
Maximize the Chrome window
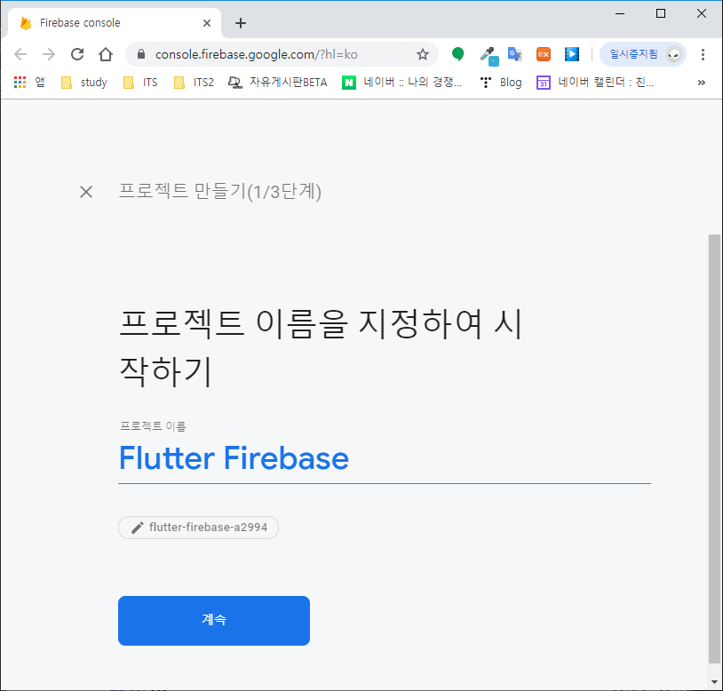[660, 14]
